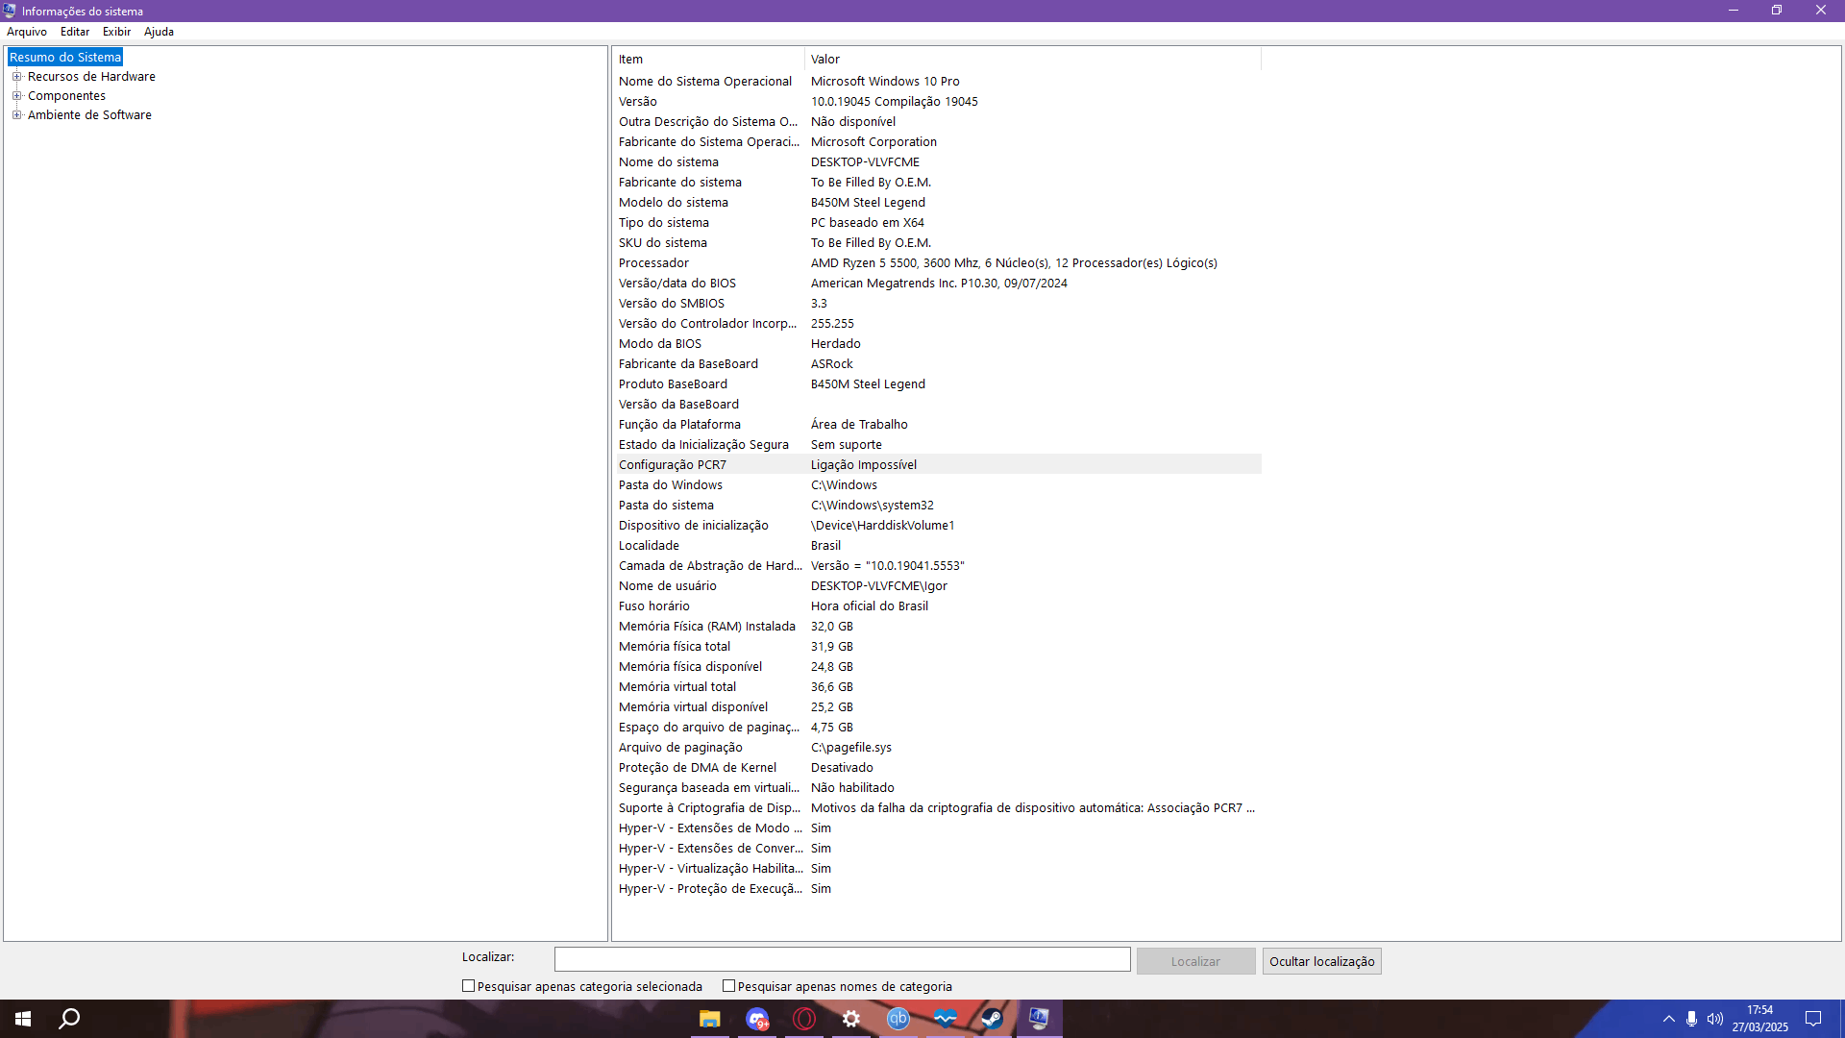Open qBittorrent from the taskbar

[898, 1019]
